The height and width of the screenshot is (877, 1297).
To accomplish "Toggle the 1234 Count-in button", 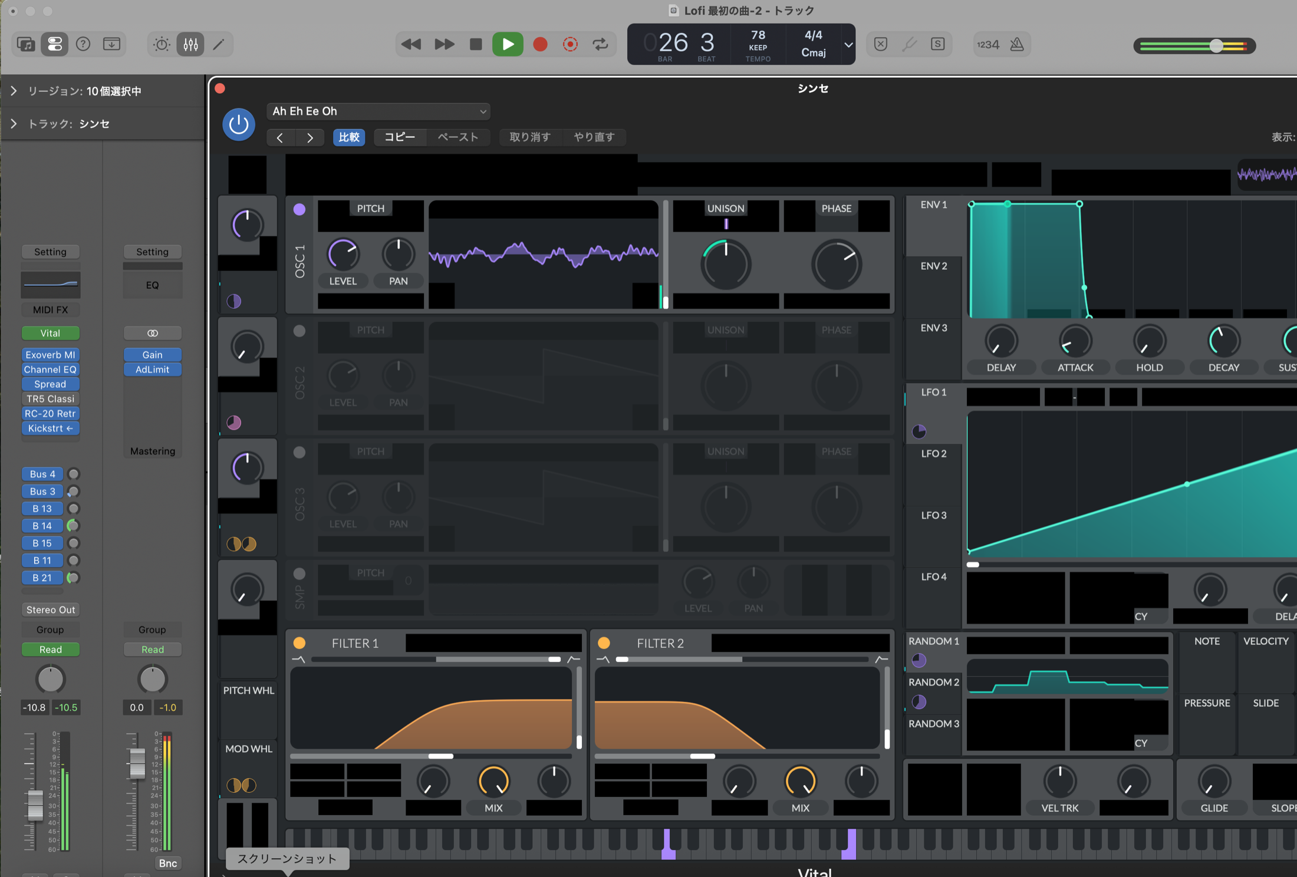I will point(988,44).
